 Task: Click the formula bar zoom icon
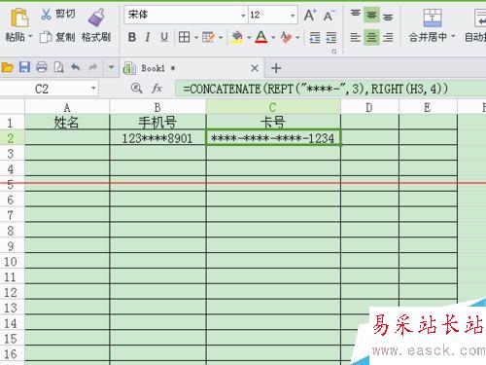pos(136,88)
